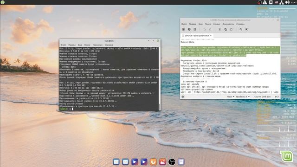Click the warning triangle tray icon
297x167 pixels.
coord(265,2)
